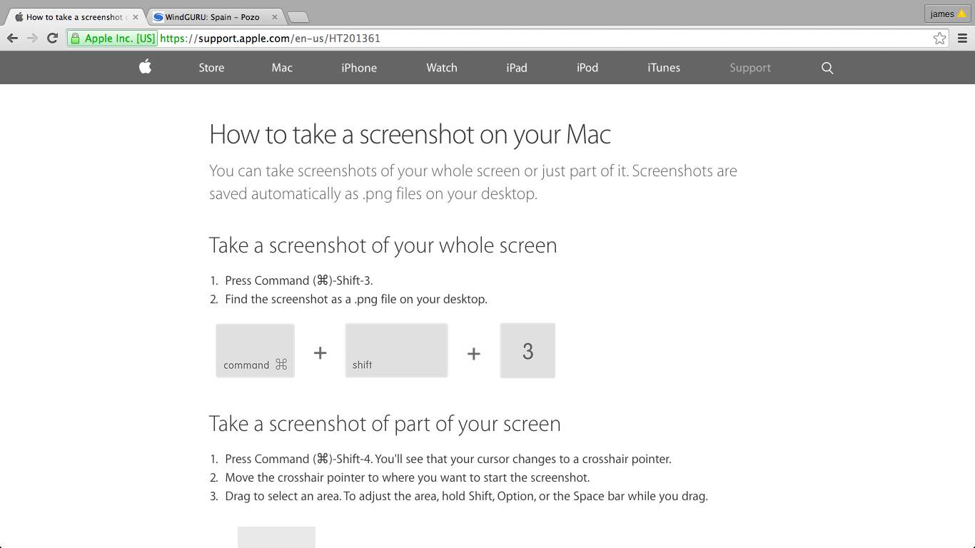The height and width of the screenshot is (548, 975).
Task: Click the padlock security icon in address bar
Action: (76, 38)
